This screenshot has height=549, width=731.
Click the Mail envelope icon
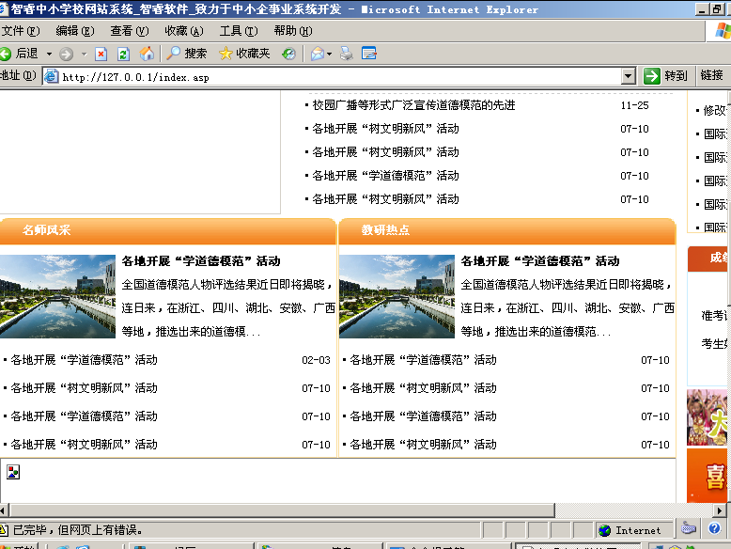318,55
